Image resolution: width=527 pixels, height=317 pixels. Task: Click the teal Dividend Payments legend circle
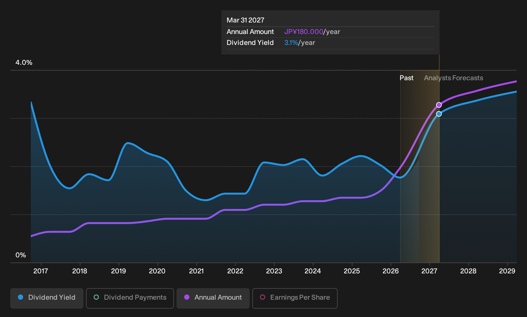96,297
